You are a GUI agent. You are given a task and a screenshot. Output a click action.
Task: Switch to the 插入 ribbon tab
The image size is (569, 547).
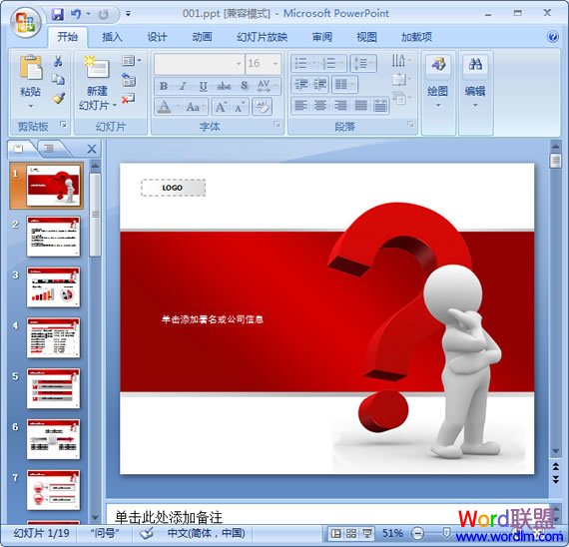point(112,37)
